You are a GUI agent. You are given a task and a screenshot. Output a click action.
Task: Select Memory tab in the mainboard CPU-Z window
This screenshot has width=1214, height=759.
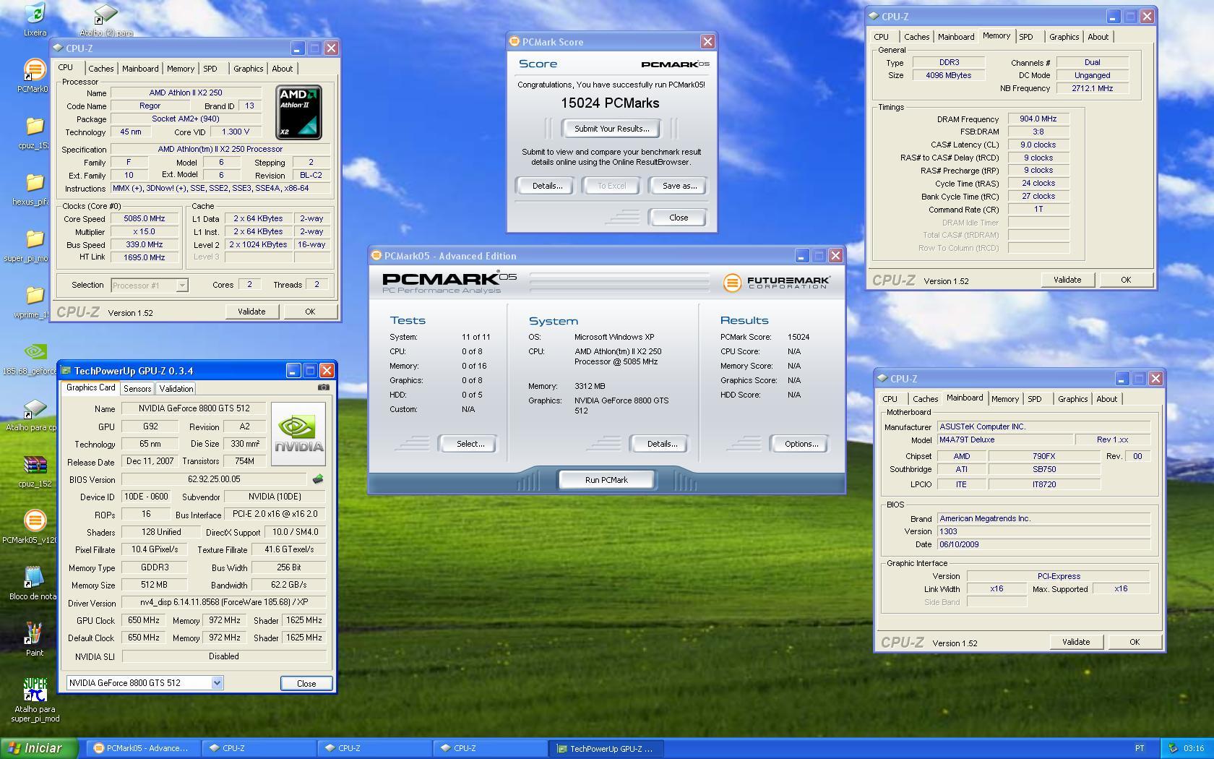tap(1005, 399)
